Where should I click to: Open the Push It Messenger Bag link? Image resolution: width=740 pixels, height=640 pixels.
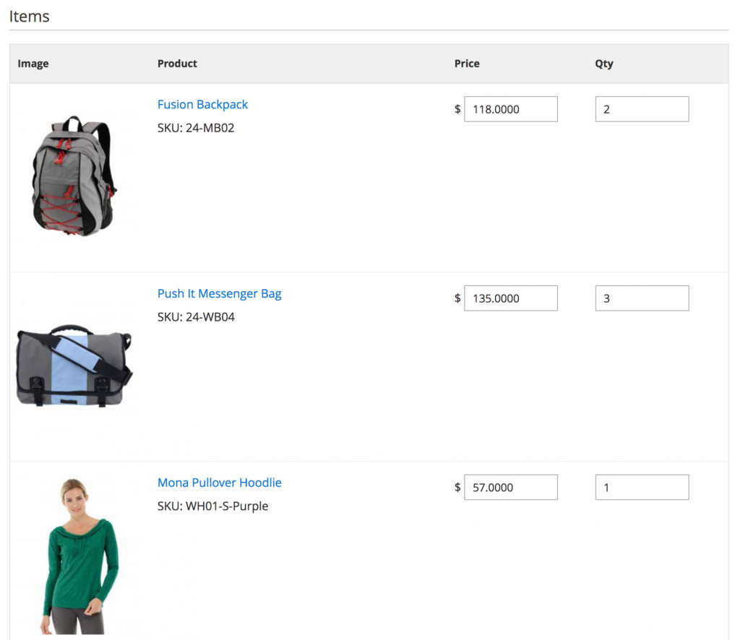219,293
